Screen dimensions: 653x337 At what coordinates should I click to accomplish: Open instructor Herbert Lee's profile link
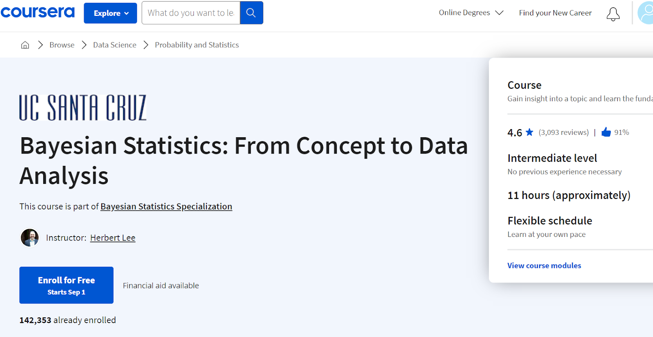click(x=113, y=238)
